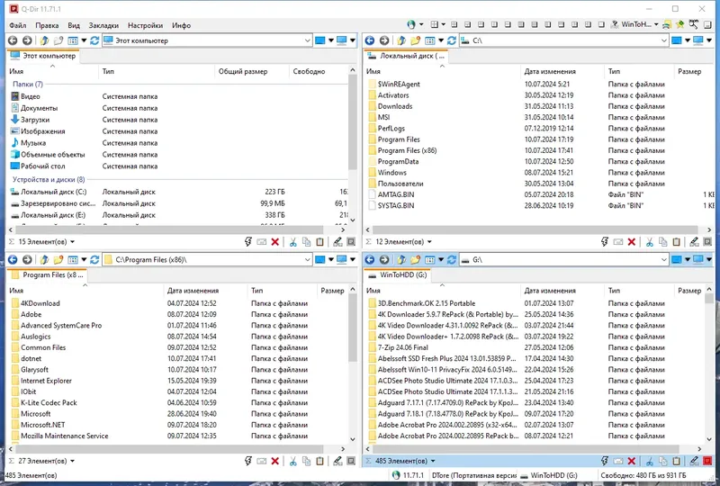The height and width of the screenshot is (486, 720).
Task: Open the Закладки menu
Action: [x=103, y=25]
